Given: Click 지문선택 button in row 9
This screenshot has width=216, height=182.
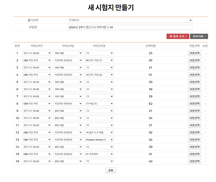Looking at the screenshot, I should coord(194,111).
